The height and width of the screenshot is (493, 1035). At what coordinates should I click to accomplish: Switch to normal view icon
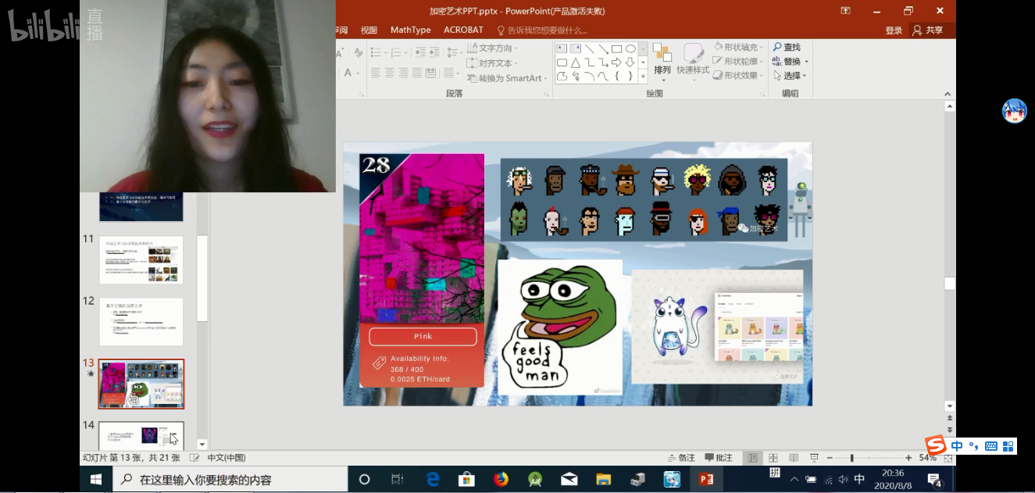pos(753,458)
